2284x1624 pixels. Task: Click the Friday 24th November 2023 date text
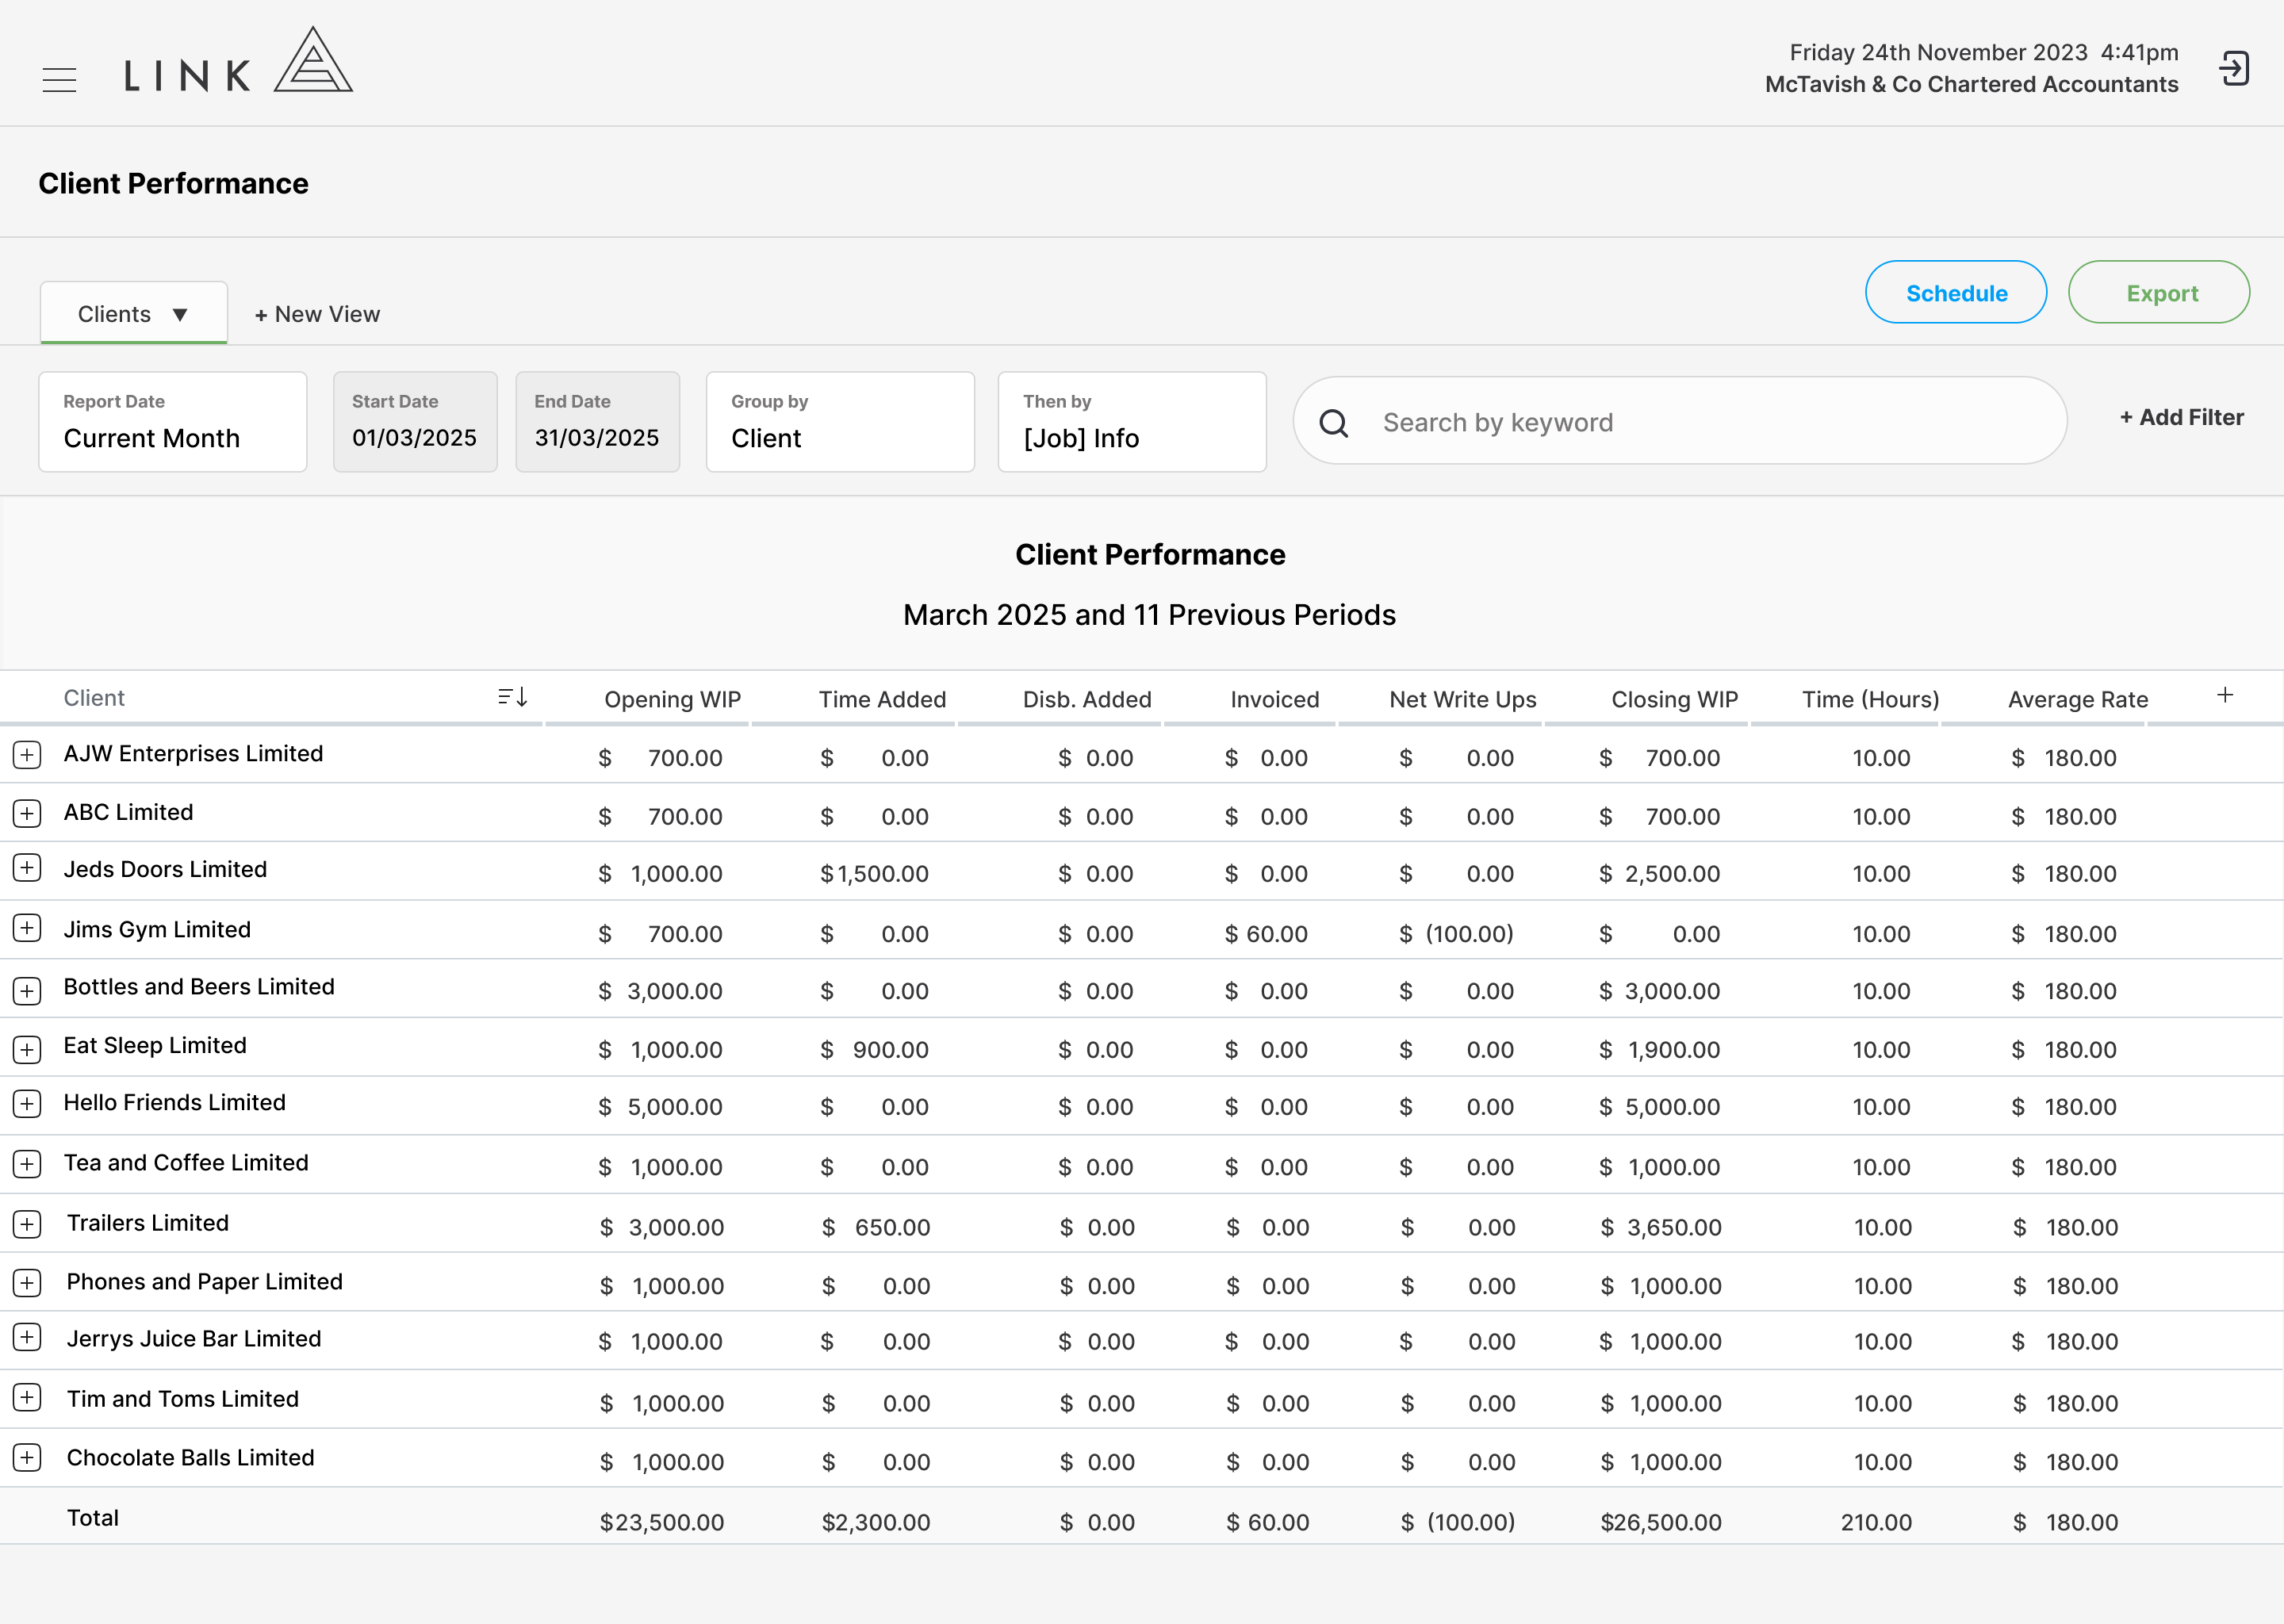(1938, 52)
